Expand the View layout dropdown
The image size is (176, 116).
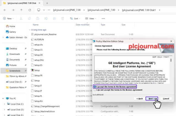tap(91, 19)
